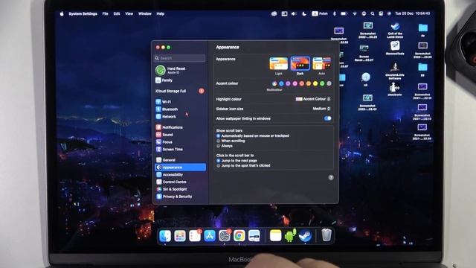Open the Apple menu
The height and width of the screenshot is (268, 476).
62,13
